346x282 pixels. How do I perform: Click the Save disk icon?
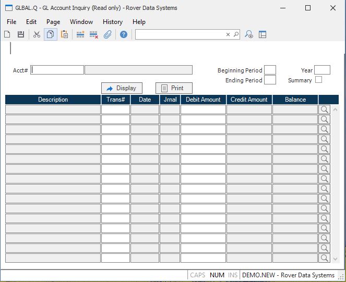(x=21, y=34)
